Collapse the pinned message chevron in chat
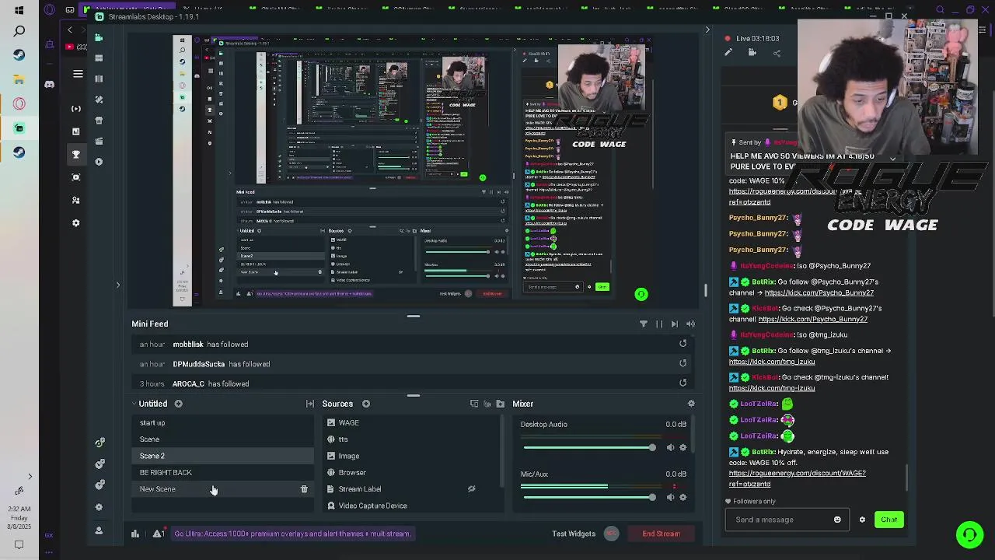 click(892, 159)
